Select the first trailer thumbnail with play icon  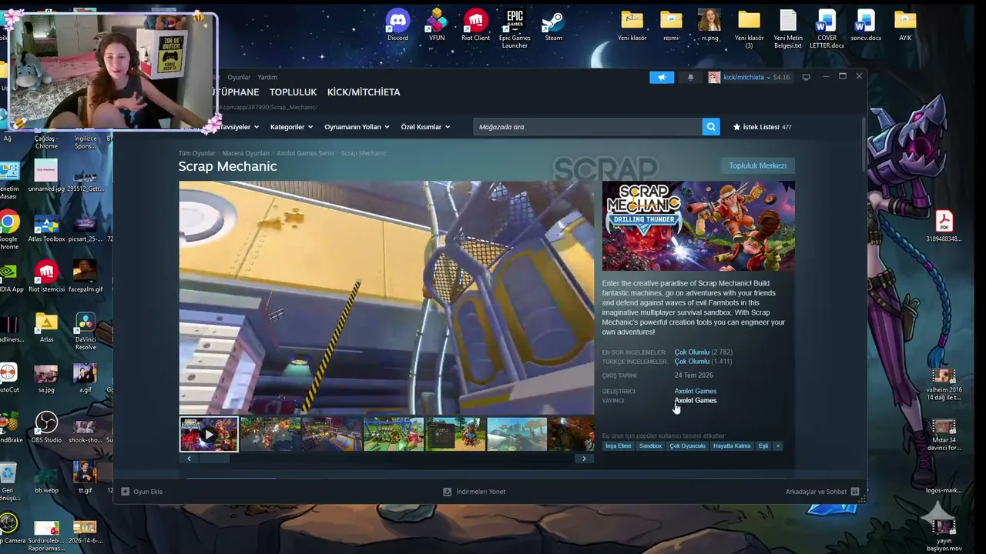(209, 435)
